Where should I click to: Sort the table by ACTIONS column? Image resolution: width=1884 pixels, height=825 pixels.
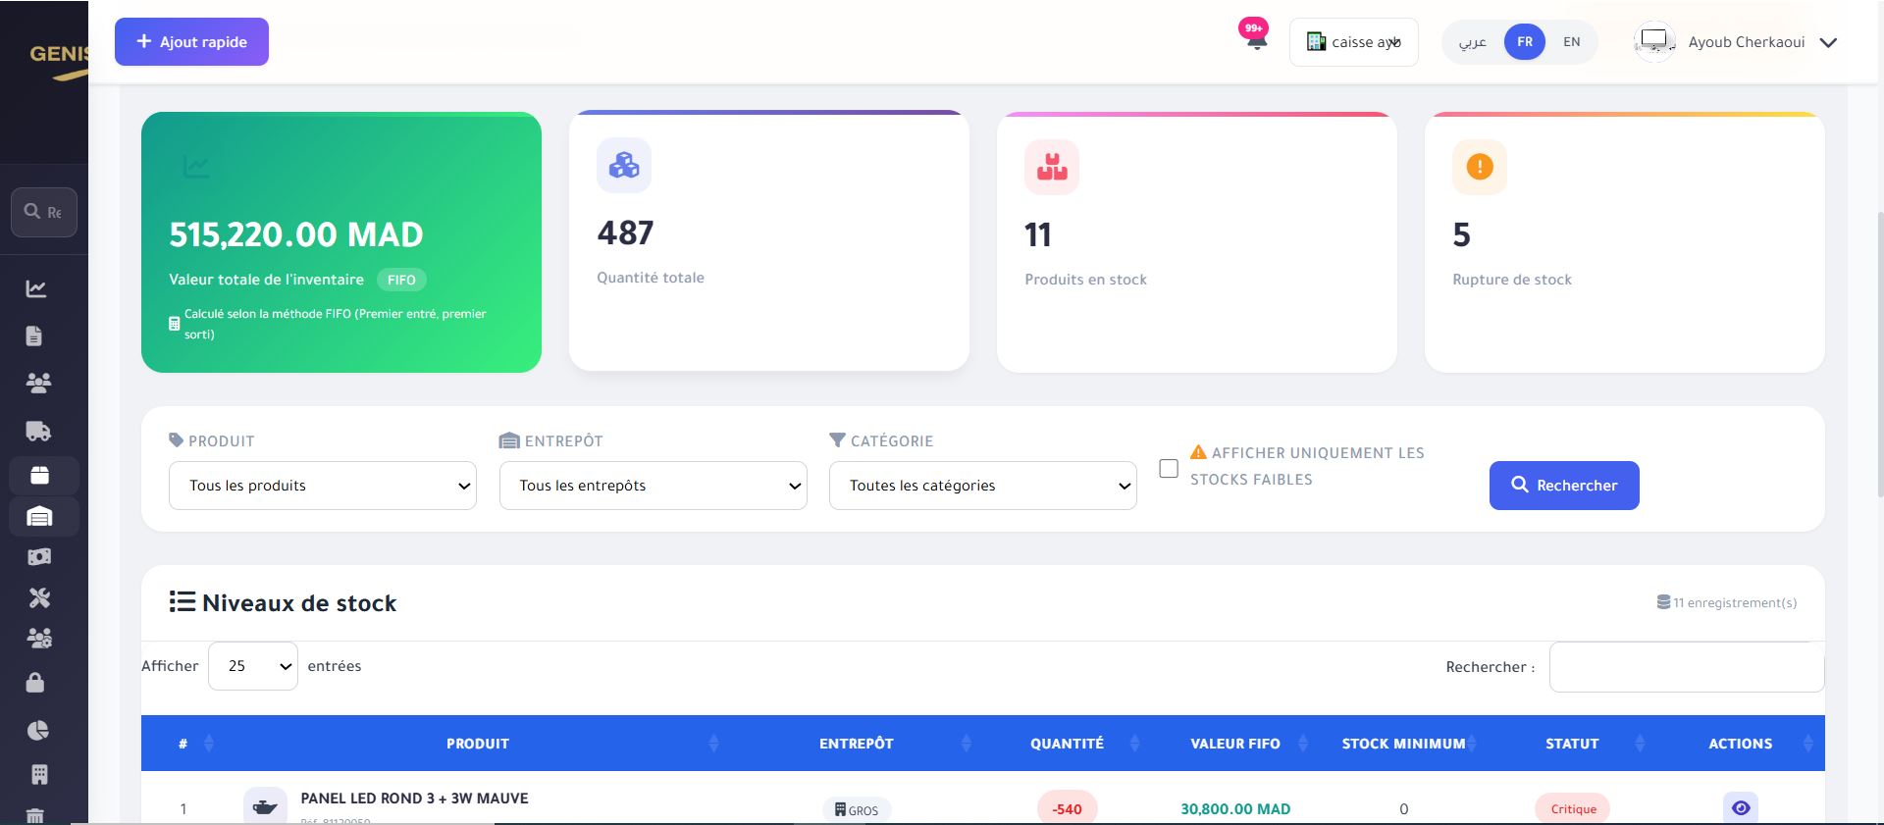(1741, 744)
